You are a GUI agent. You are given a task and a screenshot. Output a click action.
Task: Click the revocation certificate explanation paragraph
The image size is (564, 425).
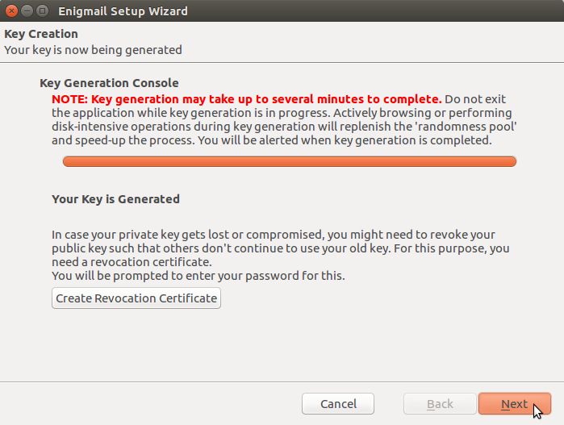click(281, 248)
